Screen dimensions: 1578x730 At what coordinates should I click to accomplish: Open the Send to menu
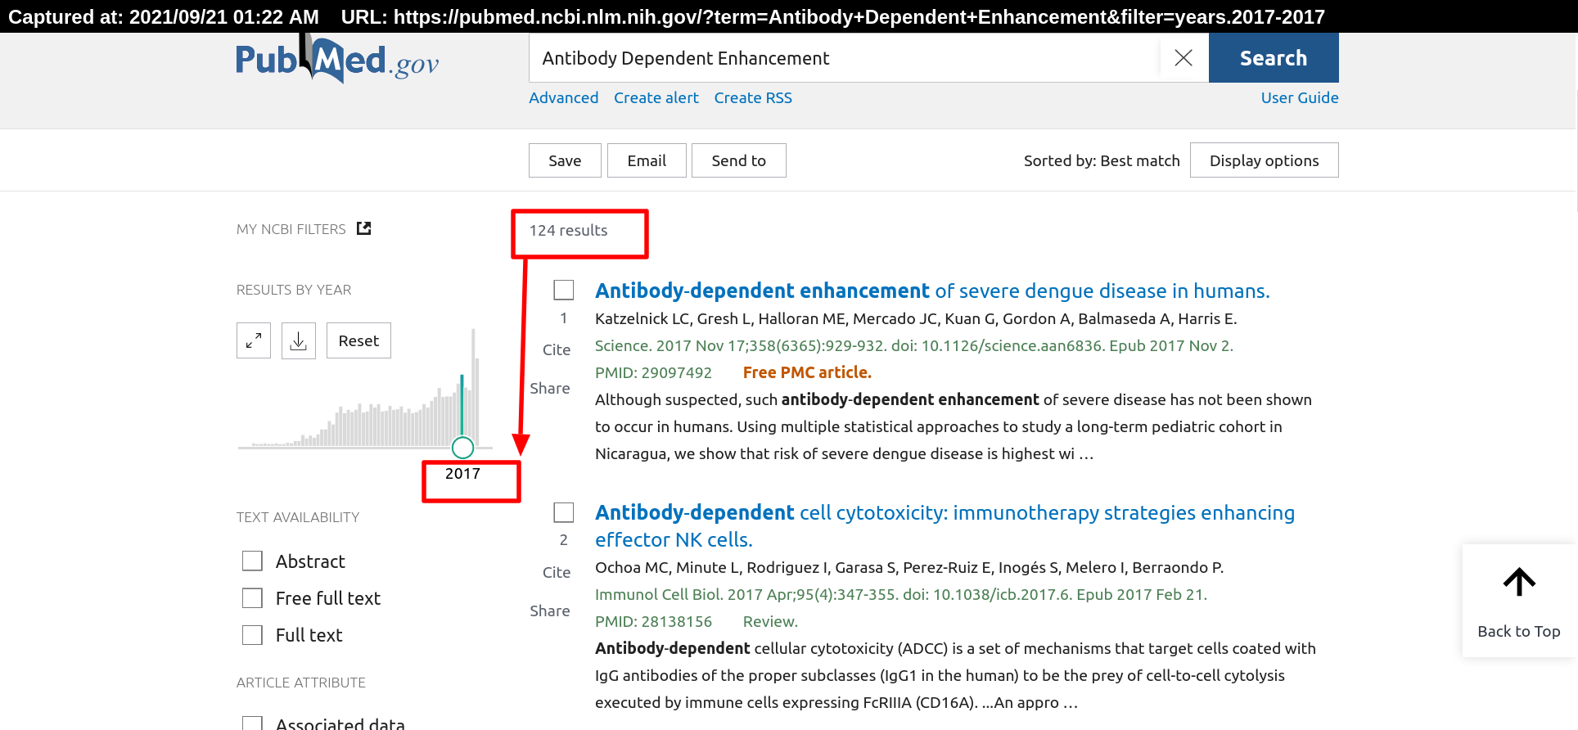(739, 160)
